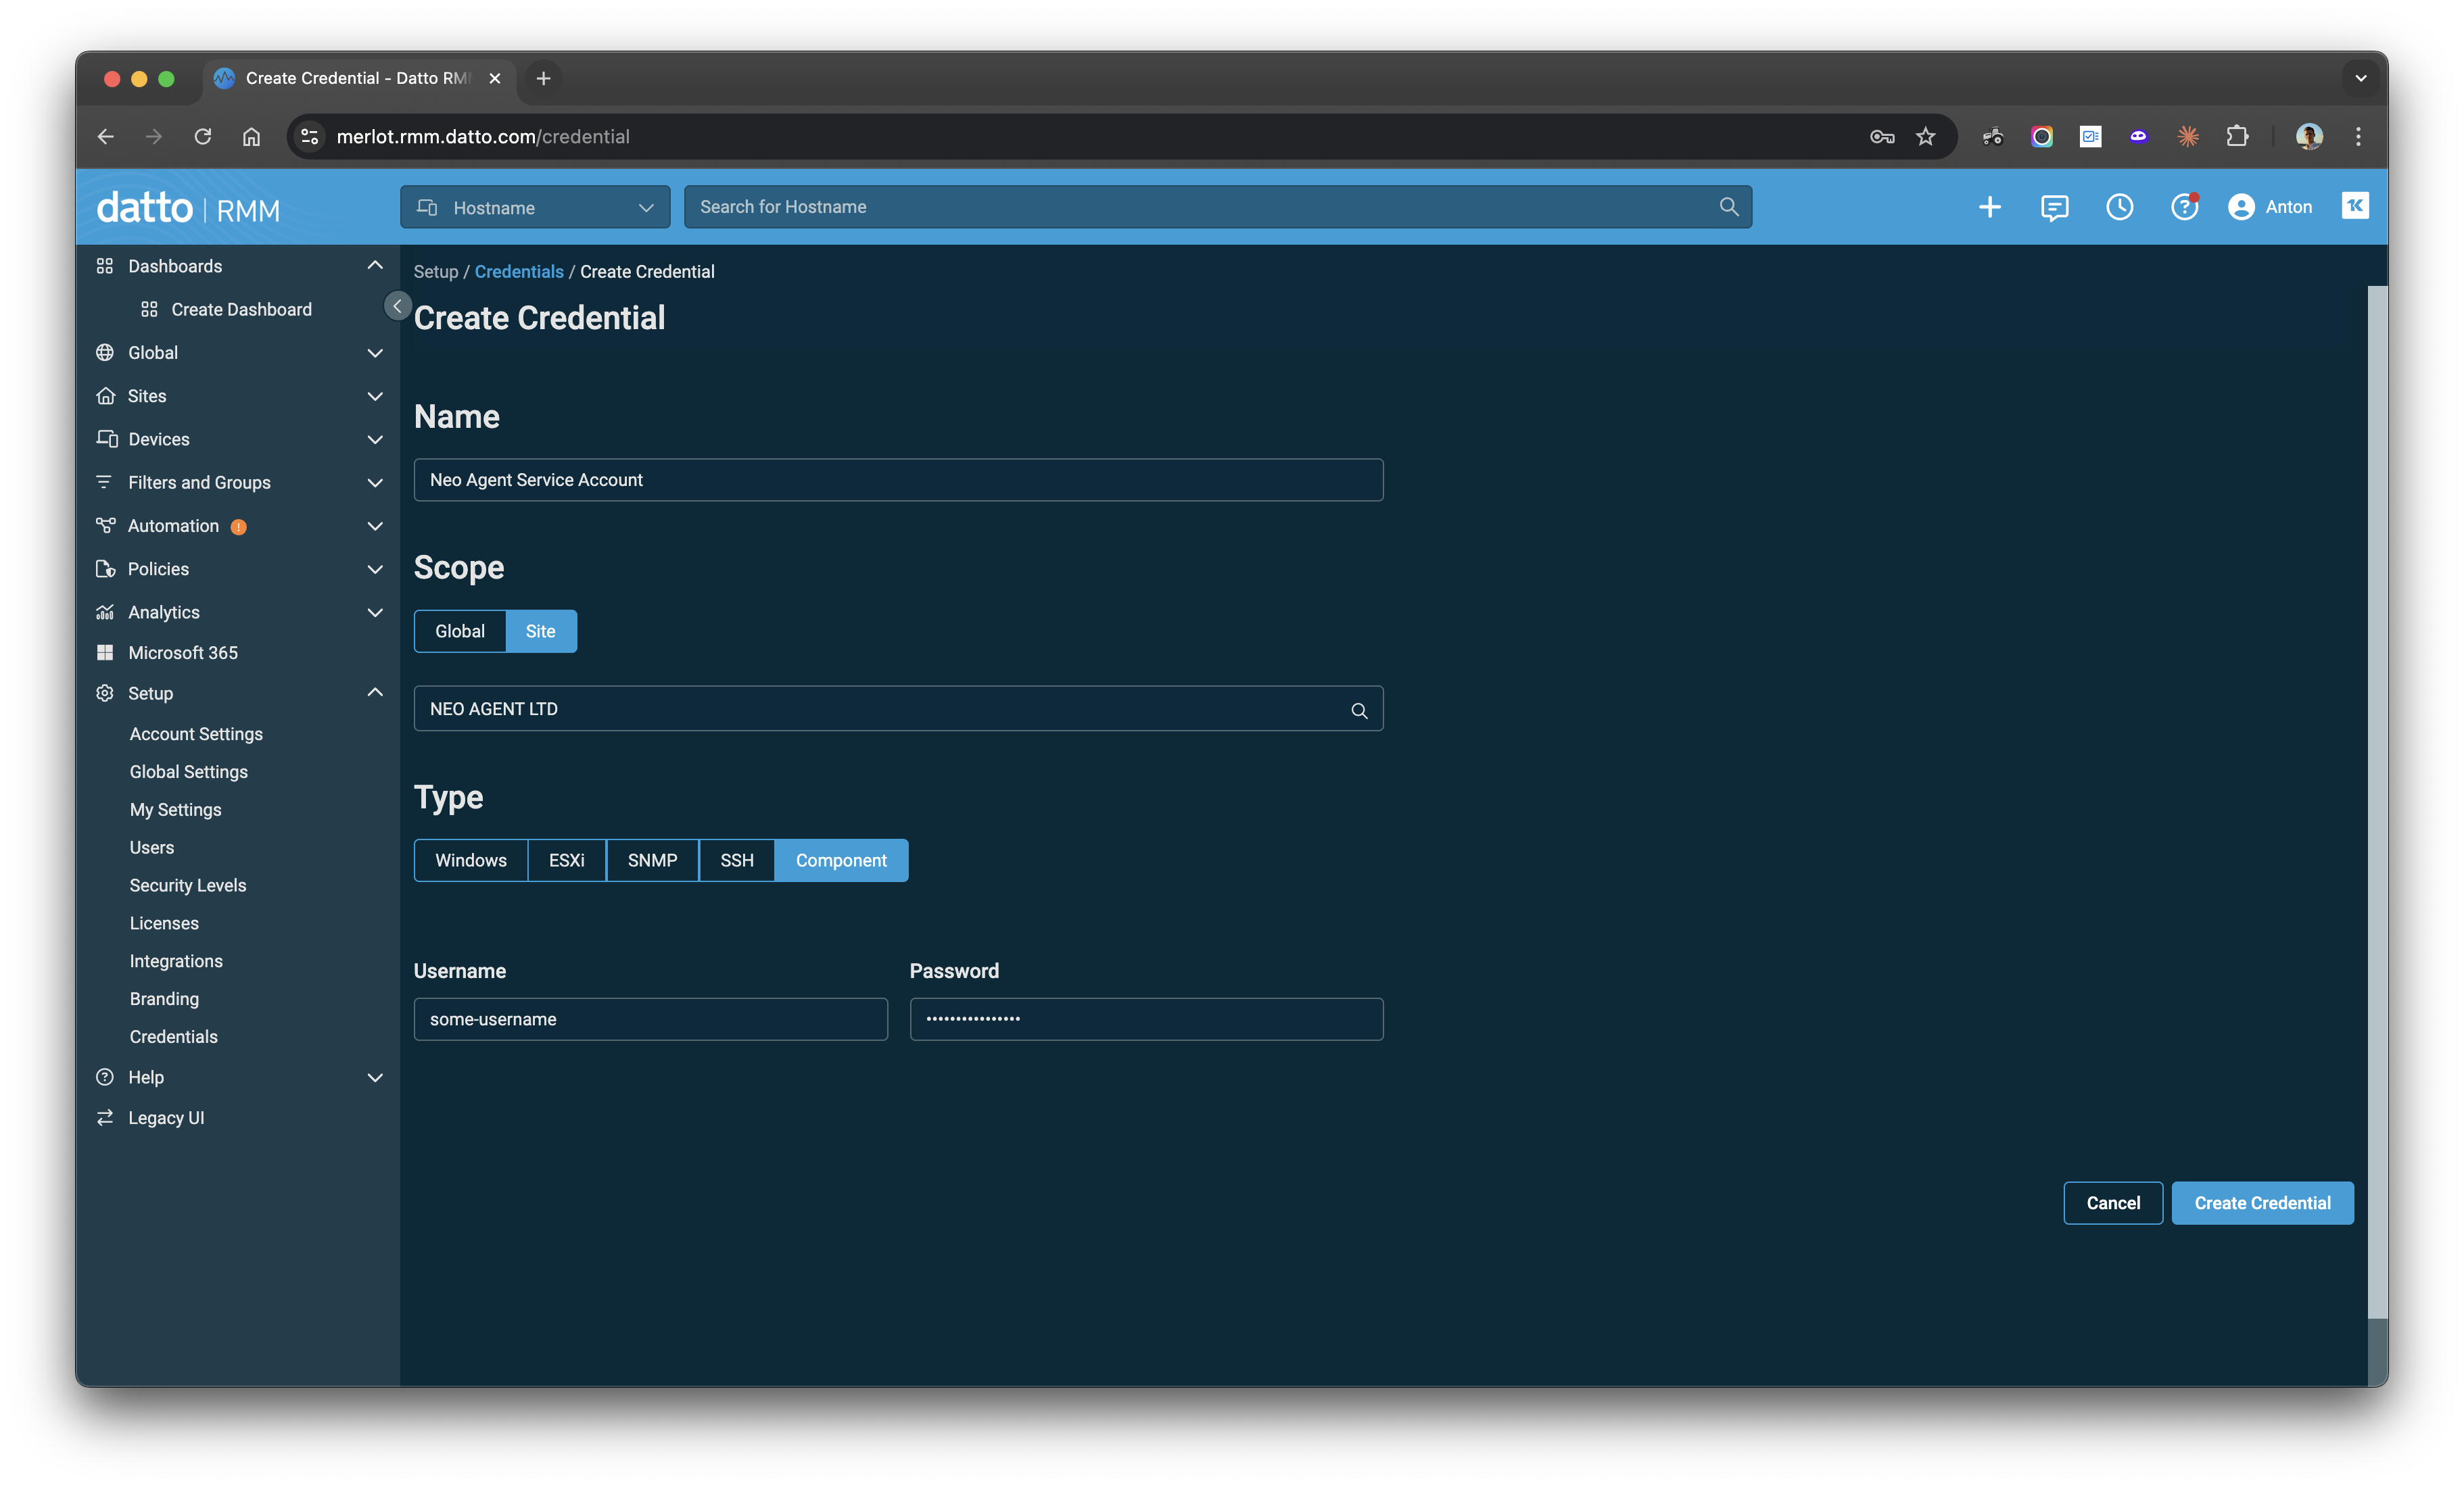Select the Analytics chart icon in sidebar

pos(106,612)
